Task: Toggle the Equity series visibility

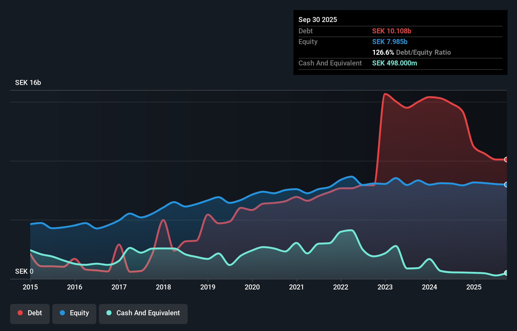Action: [x=74, y=313]
